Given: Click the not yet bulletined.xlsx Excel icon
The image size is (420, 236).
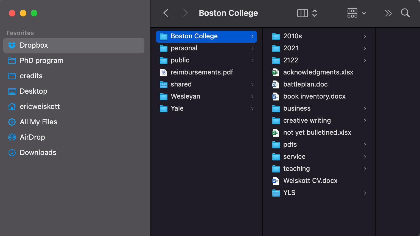Looking at the screenshot, I should (x=276, y=133).
